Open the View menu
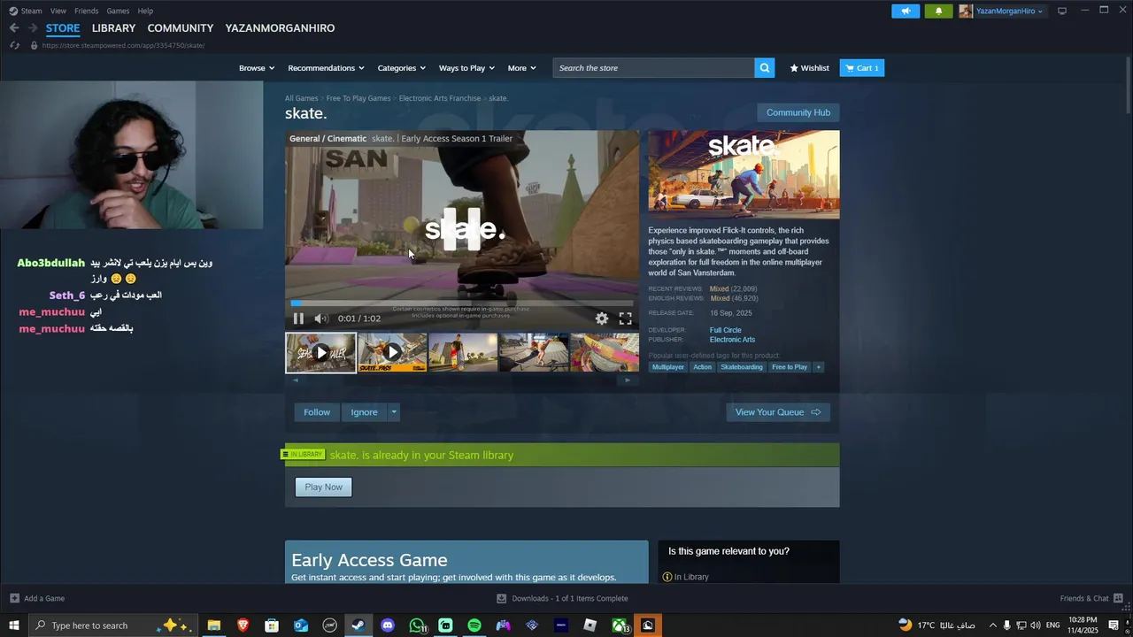The width and height of the screenshot is (1133, 637). click(58, 11)
